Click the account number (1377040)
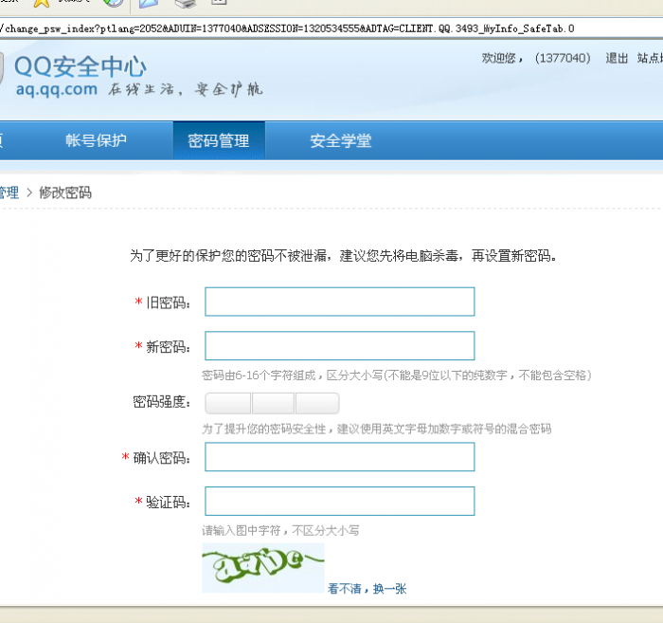 pos(563,58)
